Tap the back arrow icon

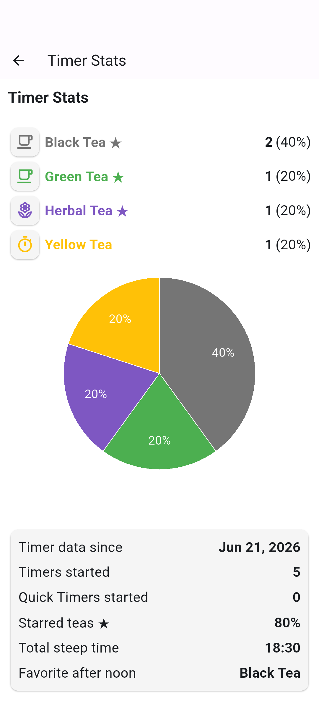tap(19, 60)
